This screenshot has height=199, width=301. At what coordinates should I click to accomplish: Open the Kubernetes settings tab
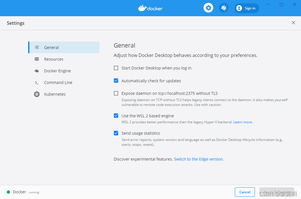click(x=64, y=94)
